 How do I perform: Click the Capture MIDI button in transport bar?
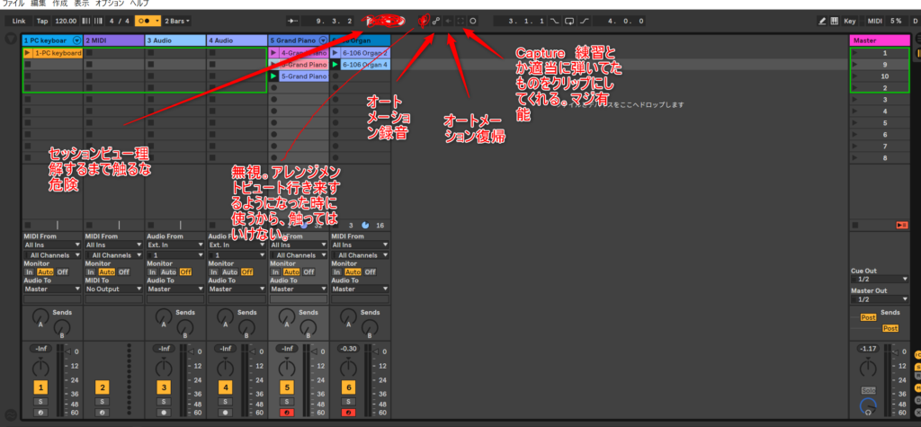pos(460,20)
